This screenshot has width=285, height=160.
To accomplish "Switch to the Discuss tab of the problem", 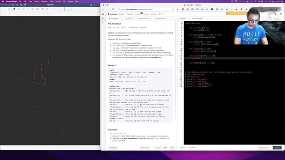I will tap(145, 19).
